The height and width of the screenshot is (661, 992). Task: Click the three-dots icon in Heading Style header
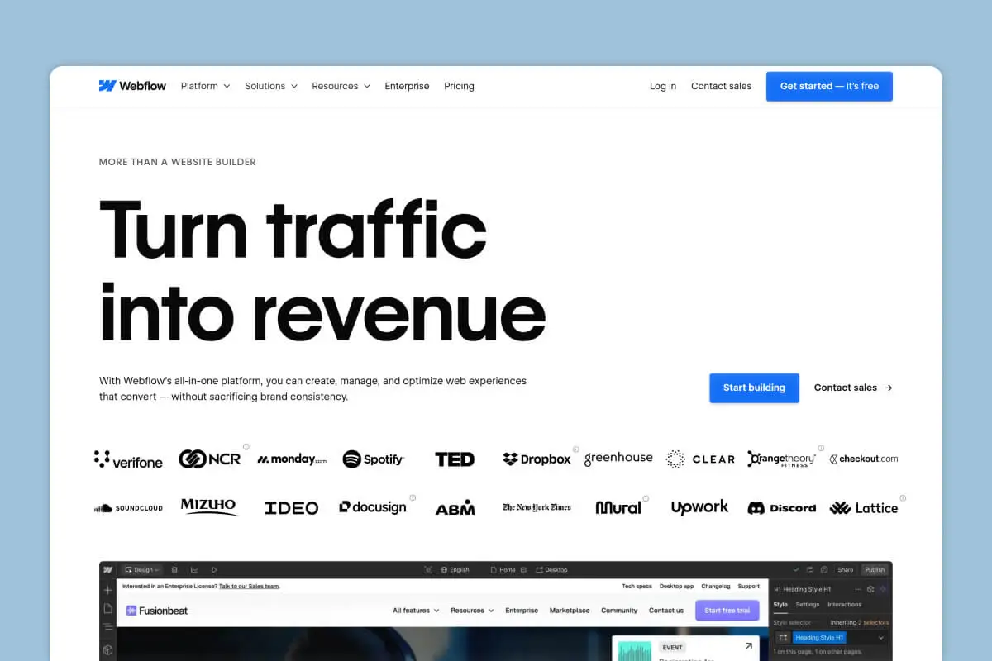click(858, 589)
